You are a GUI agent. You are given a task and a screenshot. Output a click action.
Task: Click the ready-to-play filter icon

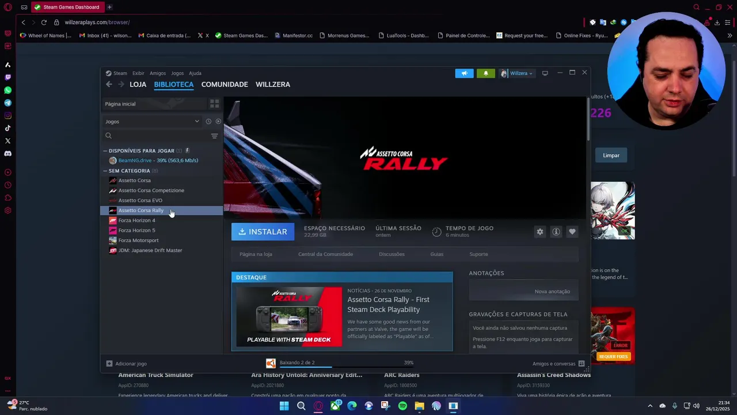218,122
